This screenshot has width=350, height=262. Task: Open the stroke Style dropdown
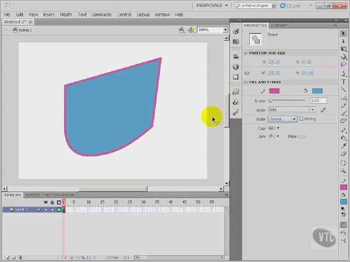[292, 109]
